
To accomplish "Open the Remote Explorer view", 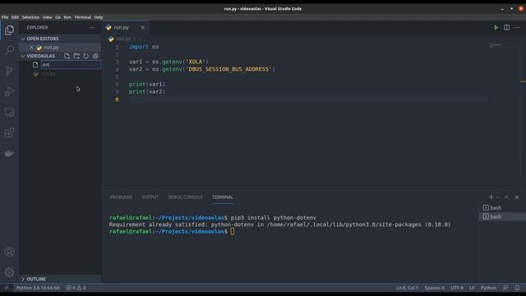I will click(x=9, y=112).
